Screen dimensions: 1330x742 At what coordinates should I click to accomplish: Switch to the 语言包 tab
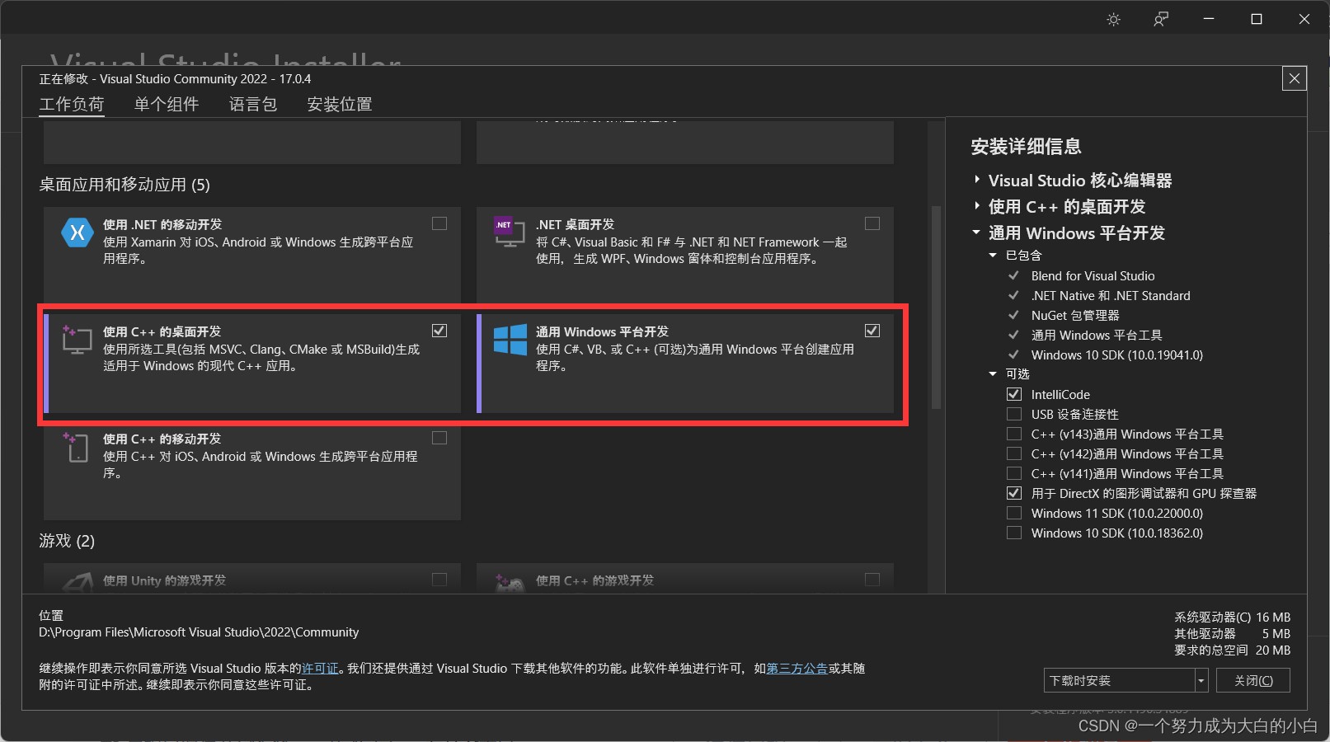tap(252, 104)
